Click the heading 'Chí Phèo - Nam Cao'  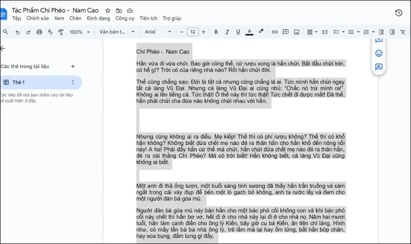(x=163, y=52)
